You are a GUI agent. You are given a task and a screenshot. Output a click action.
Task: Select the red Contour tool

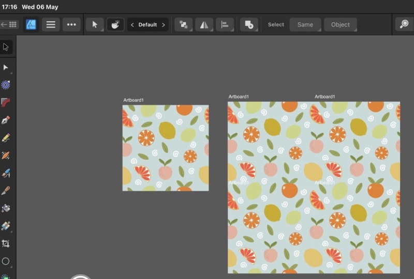(x=6, y=102)
